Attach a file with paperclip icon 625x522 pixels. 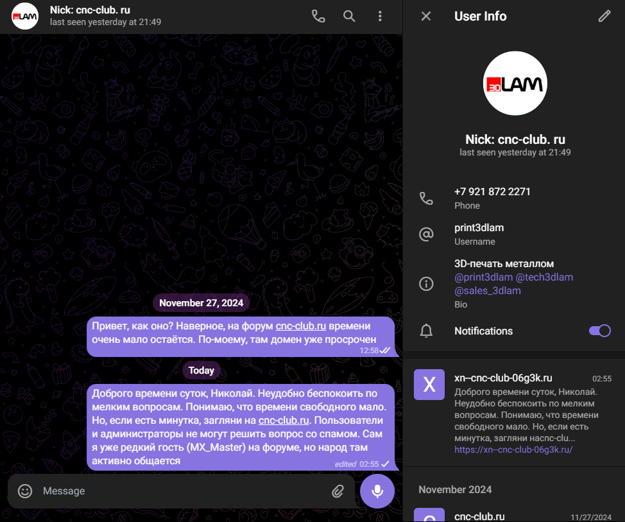click(338, 491)
